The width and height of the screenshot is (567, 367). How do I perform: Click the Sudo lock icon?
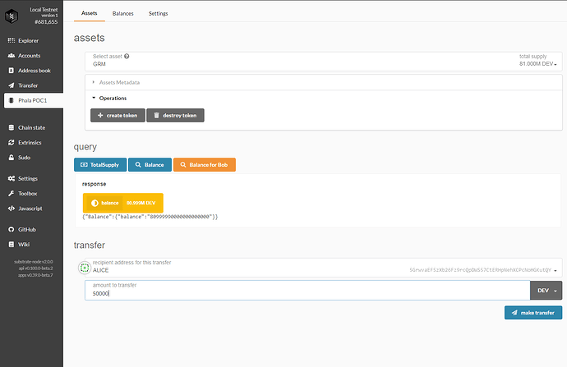click(x=12, y=158)
